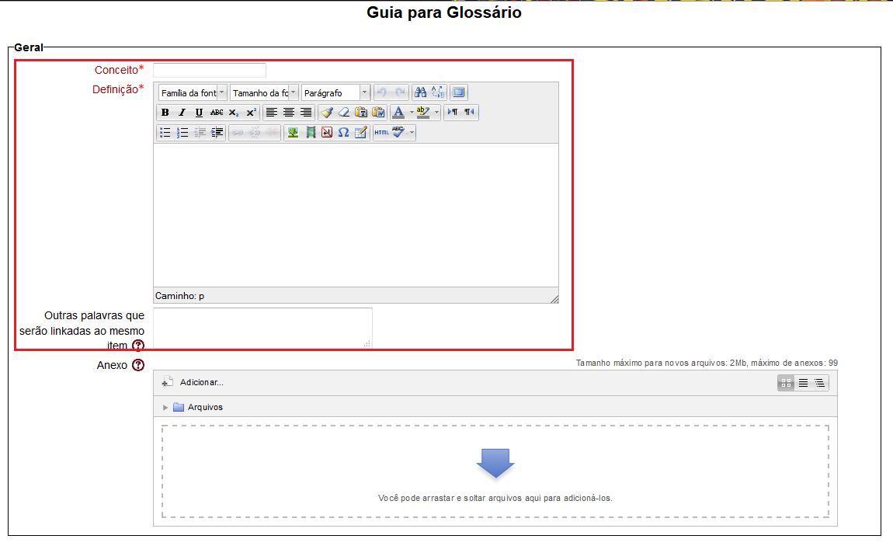Insert an image into the definition
Image resolution: width=893 pixels, height=546 pixels.
click(295, 132)
